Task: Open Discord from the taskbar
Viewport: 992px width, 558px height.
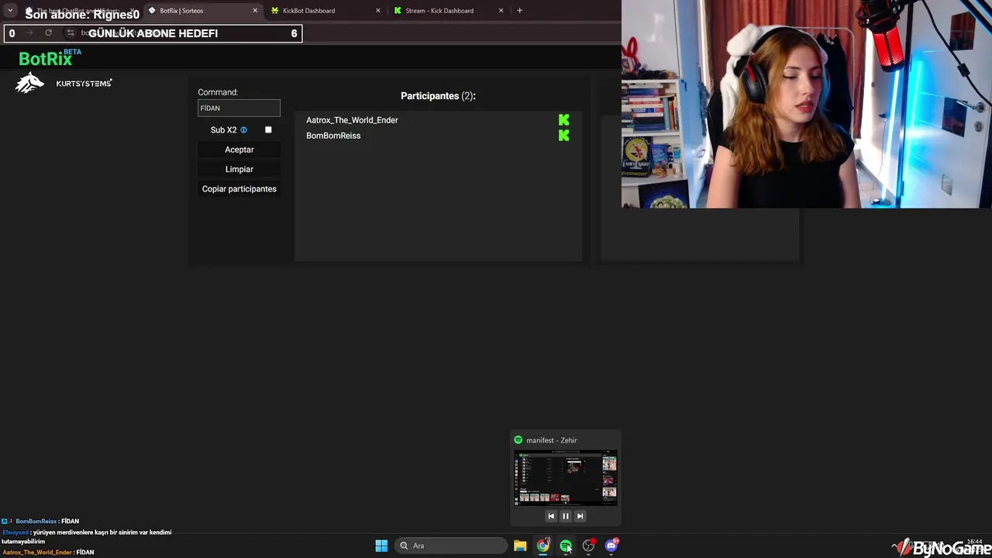Action: 611,546
